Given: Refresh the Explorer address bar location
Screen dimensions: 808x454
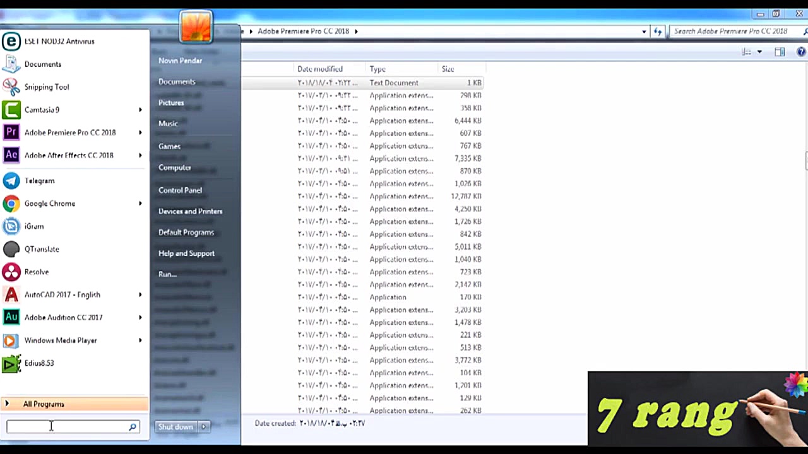Looking at the screenshot, I should coord(658,31).
